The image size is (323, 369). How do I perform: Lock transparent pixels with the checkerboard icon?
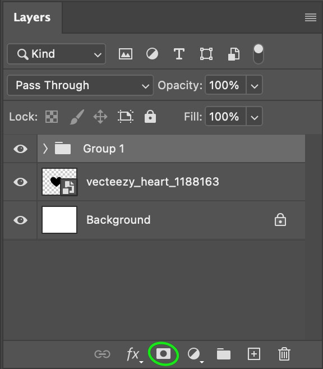tap(52, 117)
